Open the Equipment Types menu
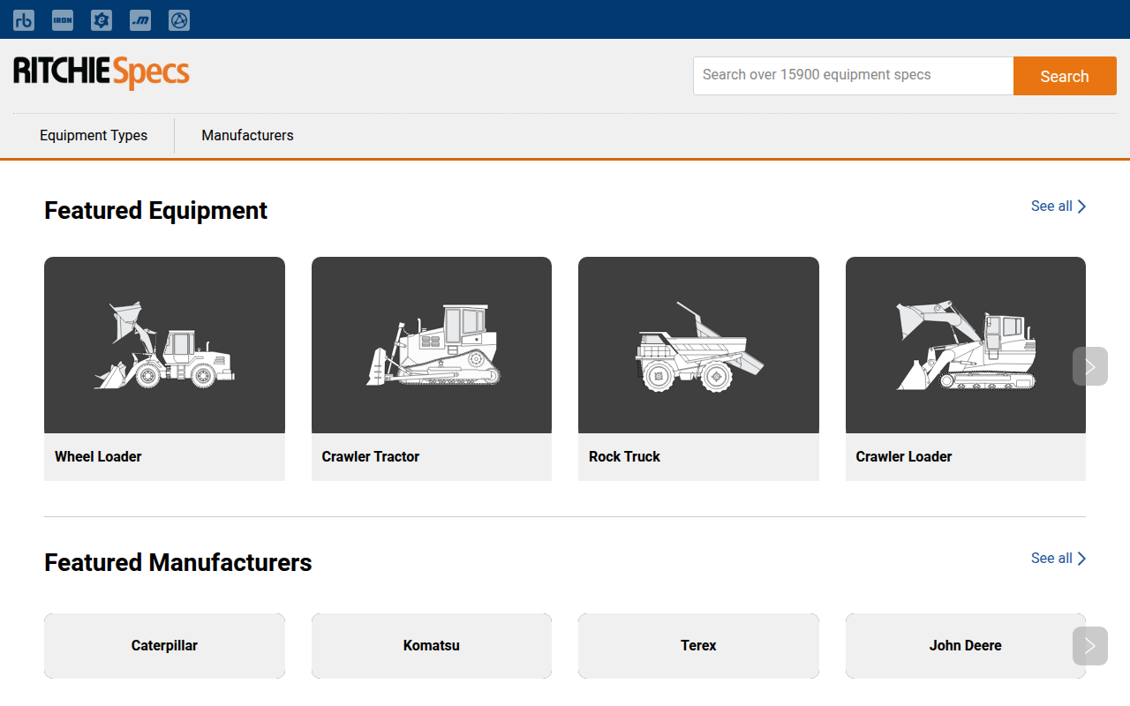 coord(94,135)
